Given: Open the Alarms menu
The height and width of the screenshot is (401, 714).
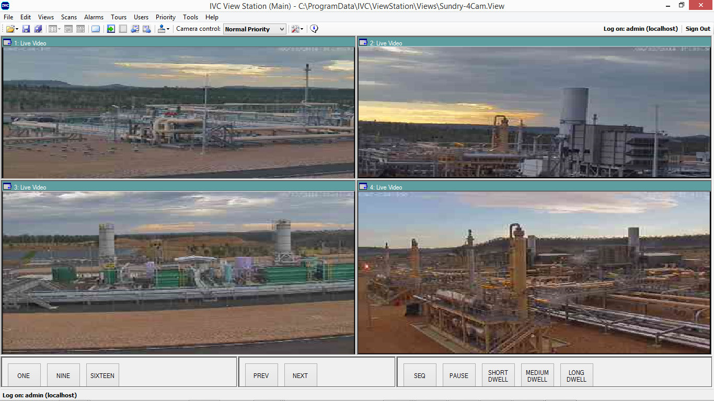Looking at the screenshot, I should 94,17.
